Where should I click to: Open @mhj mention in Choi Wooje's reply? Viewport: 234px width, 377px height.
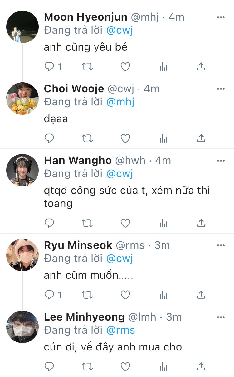[x=120, y=102]
